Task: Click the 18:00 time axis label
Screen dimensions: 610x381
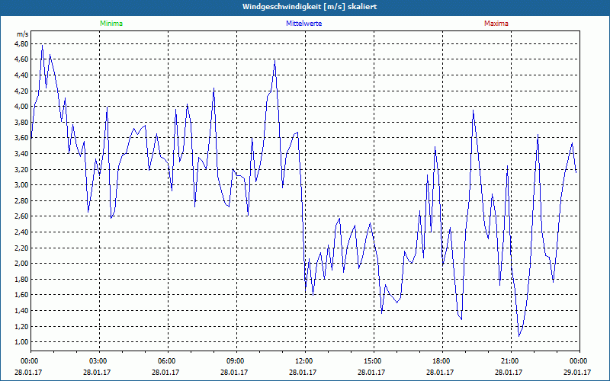Action: [441, 361]
